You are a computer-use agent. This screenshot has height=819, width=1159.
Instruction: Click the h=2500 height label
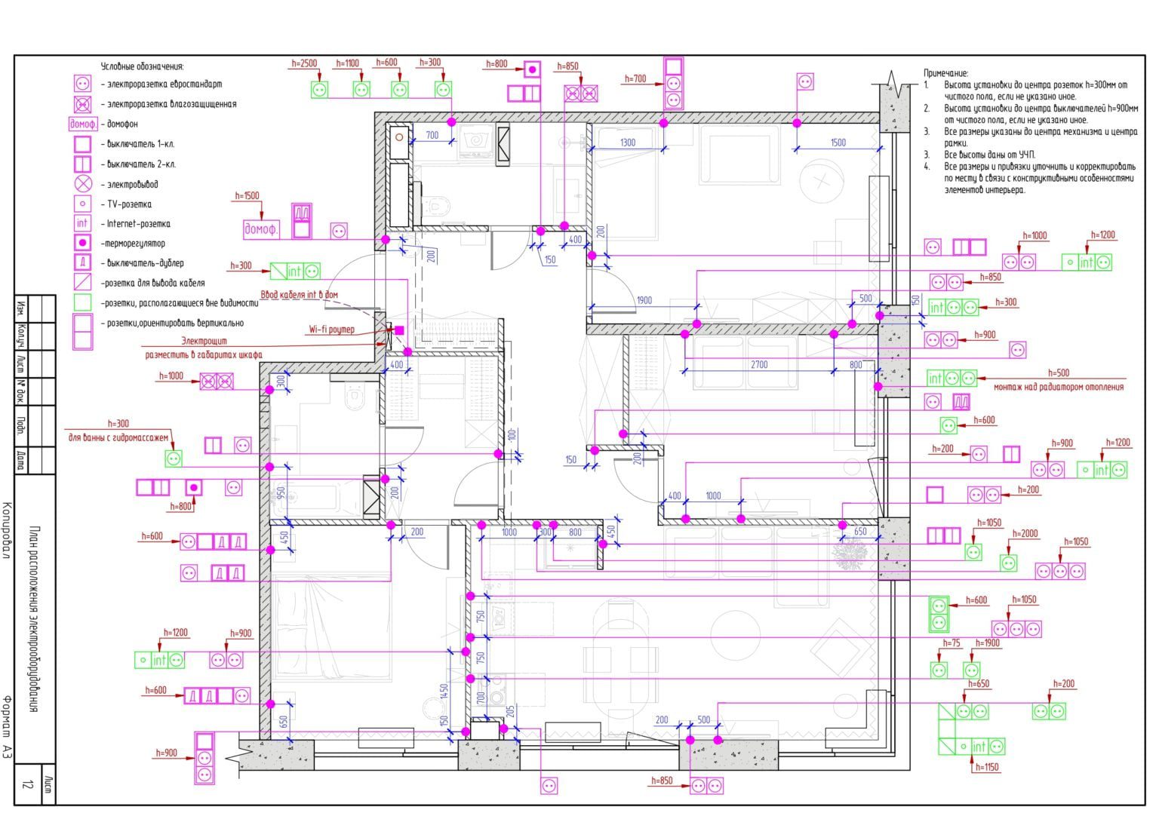point(304,64)
